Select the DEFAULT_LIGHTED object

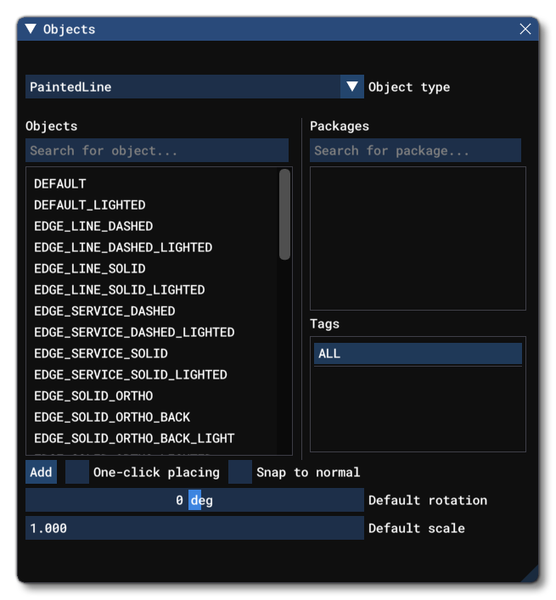[90, 205]
